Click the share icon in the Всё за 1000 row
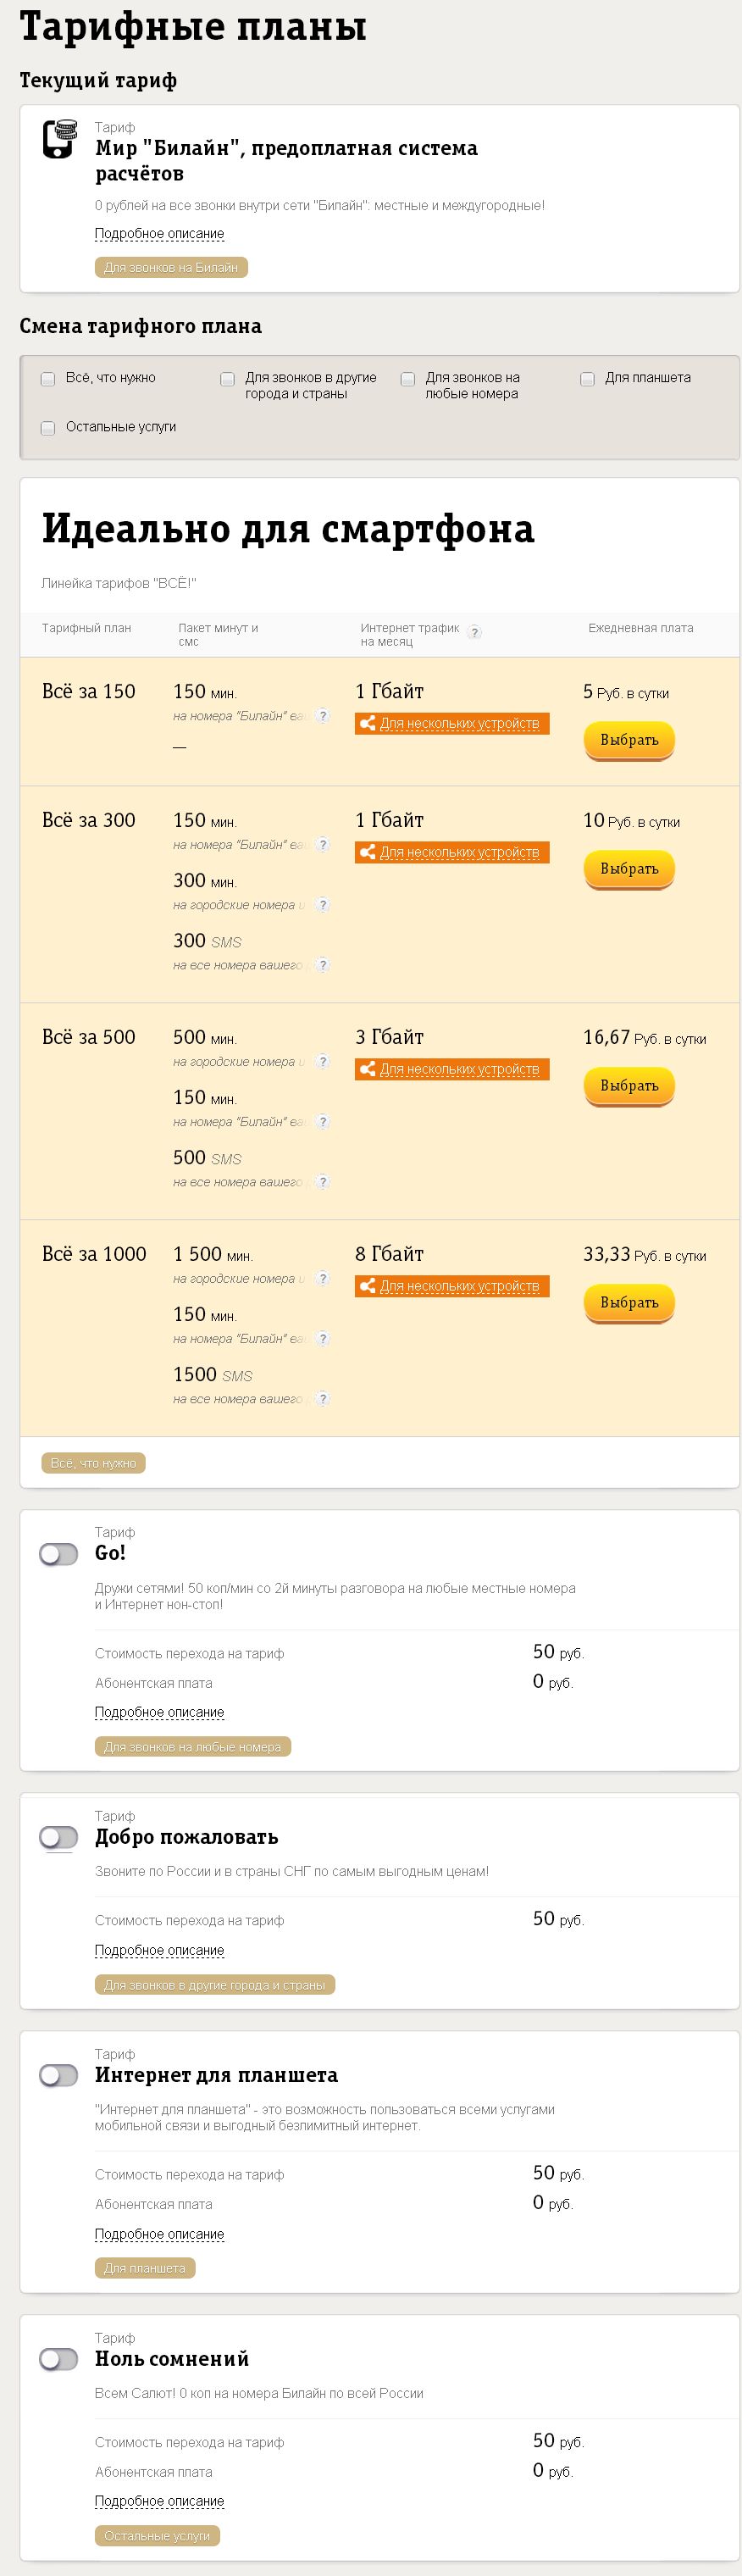Viewport: 742px width, 2576px height. pos(367,1286)
